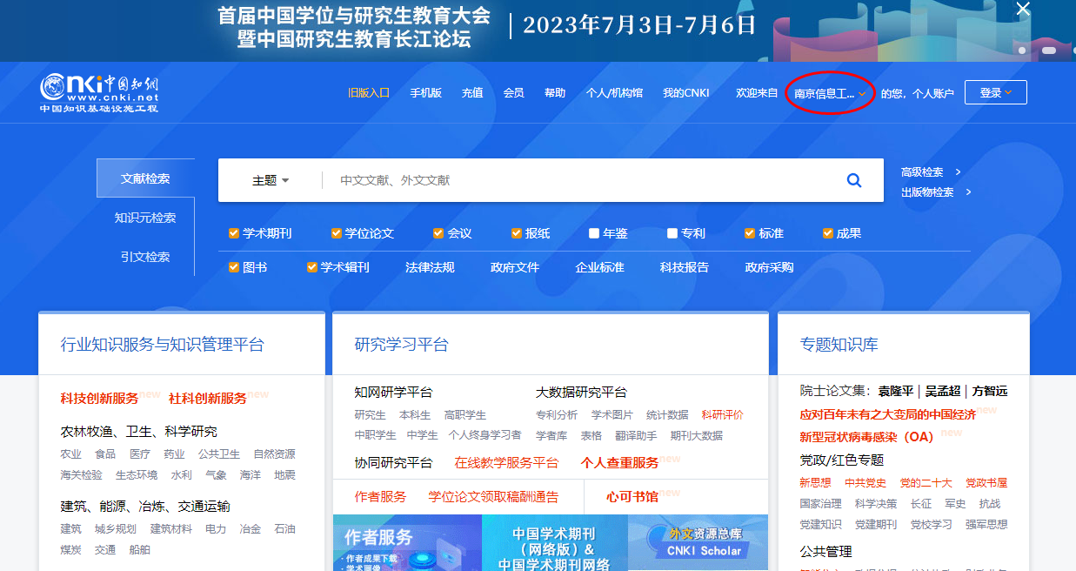
Task: Click the CNKI Scholar banner thumbnail
Action: click(698, 543)
